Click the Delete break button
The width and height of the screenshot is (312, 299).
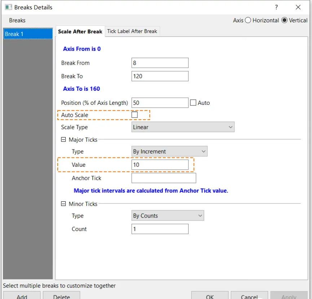(x=61, y=295)
